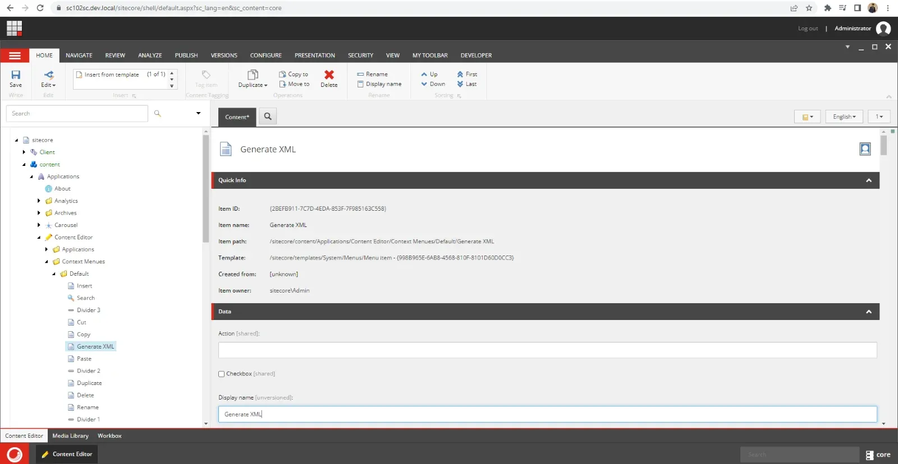Switch to the DEVELOPER ribbon tab
The height and width of the screenshot is (464, 898).
476,55
